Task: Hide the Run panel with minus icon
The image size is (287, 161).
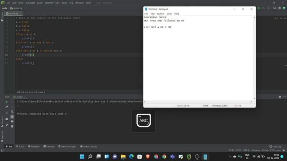Action: [x=285, y=97]
